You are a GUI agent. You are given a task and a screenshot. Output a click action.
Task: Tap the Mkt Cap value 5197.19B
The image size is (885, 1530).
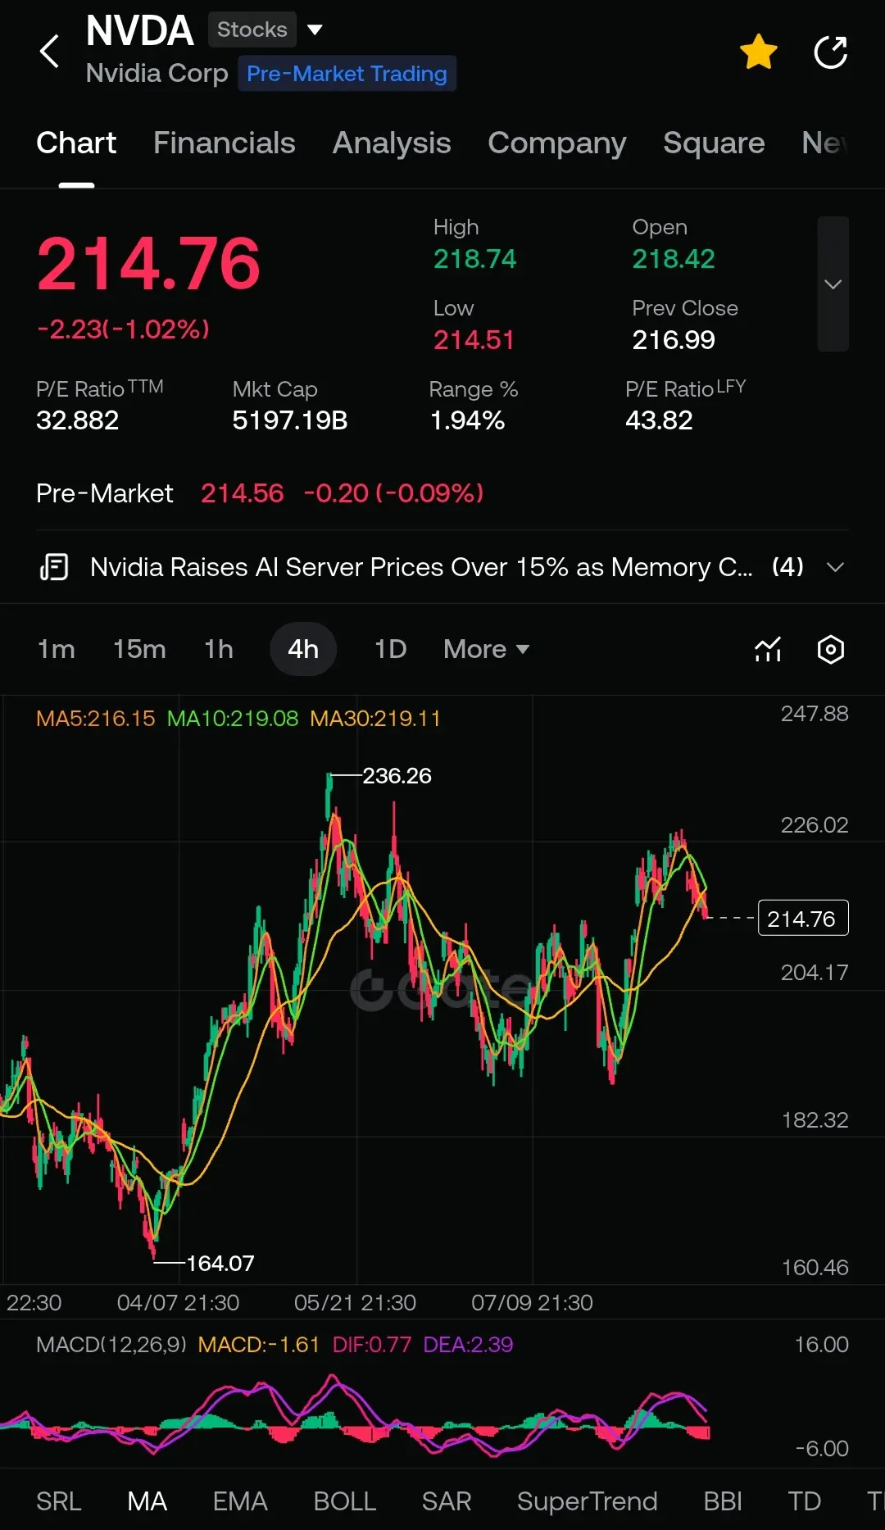coord(290,420)
